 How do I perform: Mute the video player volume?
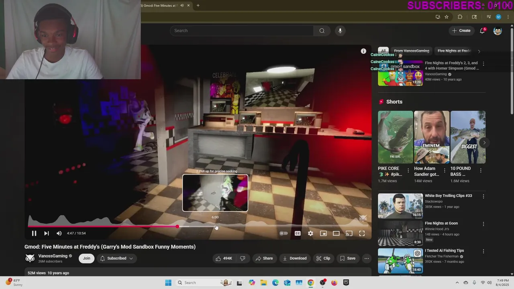59,233
